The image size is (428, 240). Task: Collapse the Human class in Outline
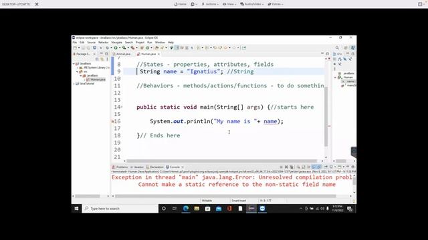click(x=336, y=77)
